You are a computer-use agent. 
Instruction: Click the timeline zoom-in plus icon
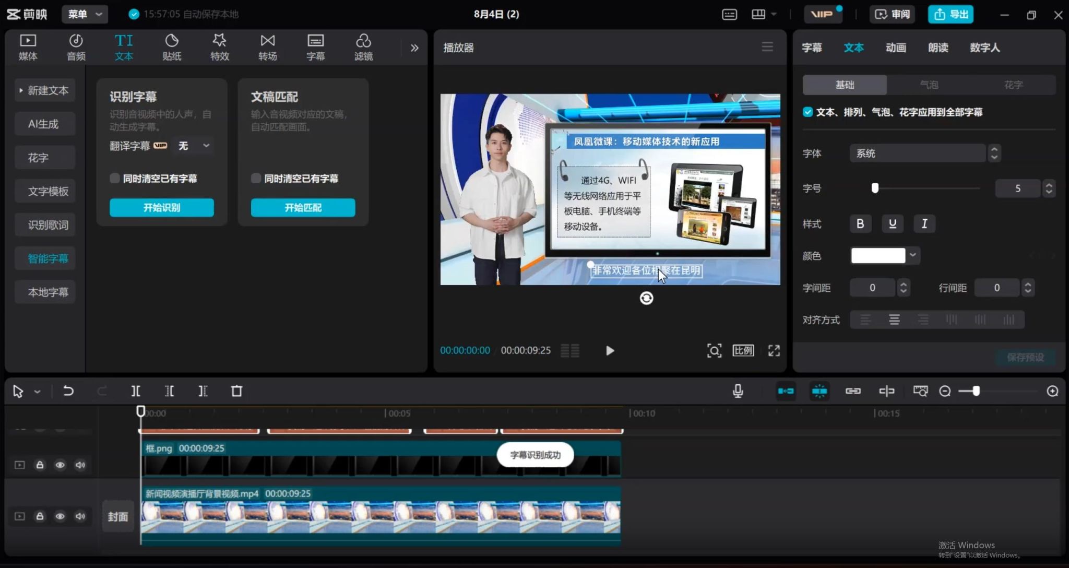click(x=1052, y=391)
